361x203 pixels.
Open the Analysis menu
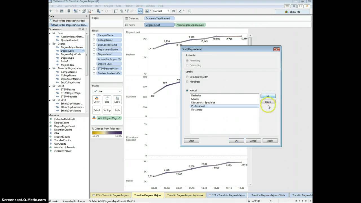tap(108, 6)
